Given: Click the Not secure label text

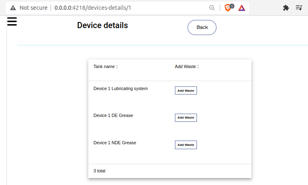Looking at the screenshot, I should point(33,8).
